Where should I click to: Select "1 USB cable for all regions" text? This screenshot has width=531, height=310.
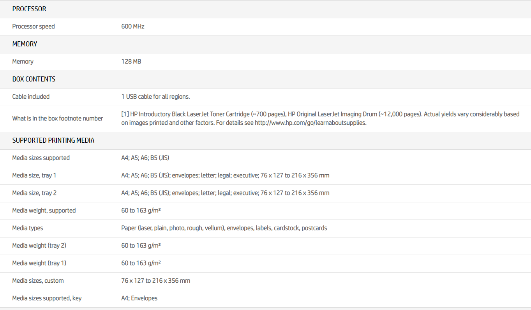point(156,97)
